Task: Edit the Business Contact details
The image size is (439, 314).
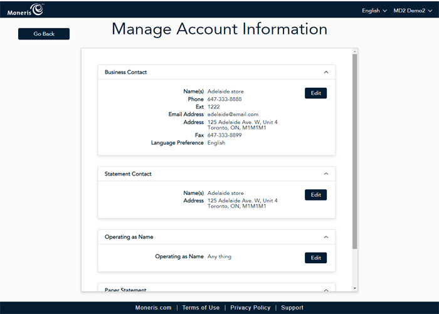Action: pos(316,93)
